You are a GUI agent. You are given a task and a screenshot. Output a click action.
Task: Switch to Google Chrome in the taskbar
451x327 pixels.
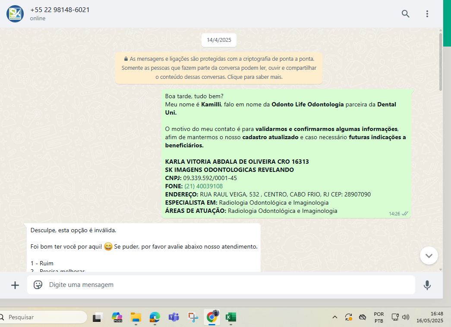[212, 317]
